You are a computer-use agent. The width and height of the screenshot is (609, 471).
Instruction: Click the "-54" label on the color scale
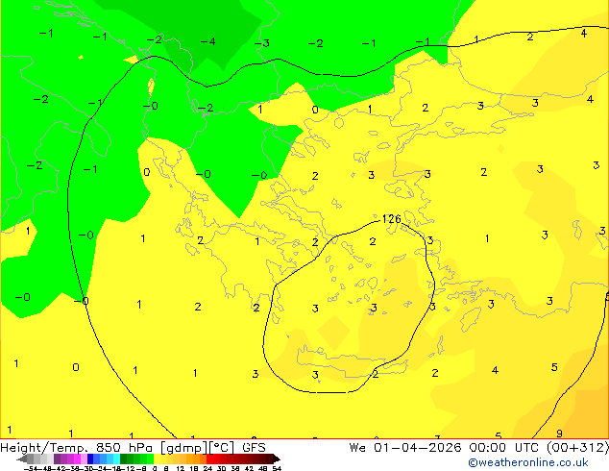click(31, 468)
